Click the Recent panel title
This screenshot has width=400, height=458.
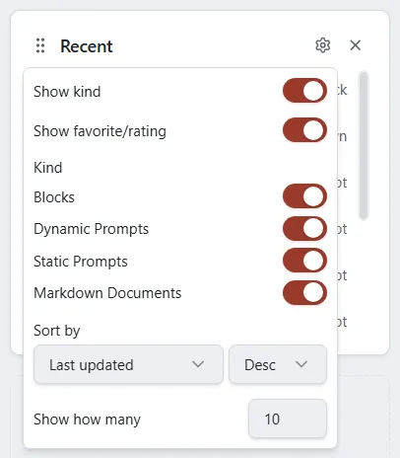(87, 46)
